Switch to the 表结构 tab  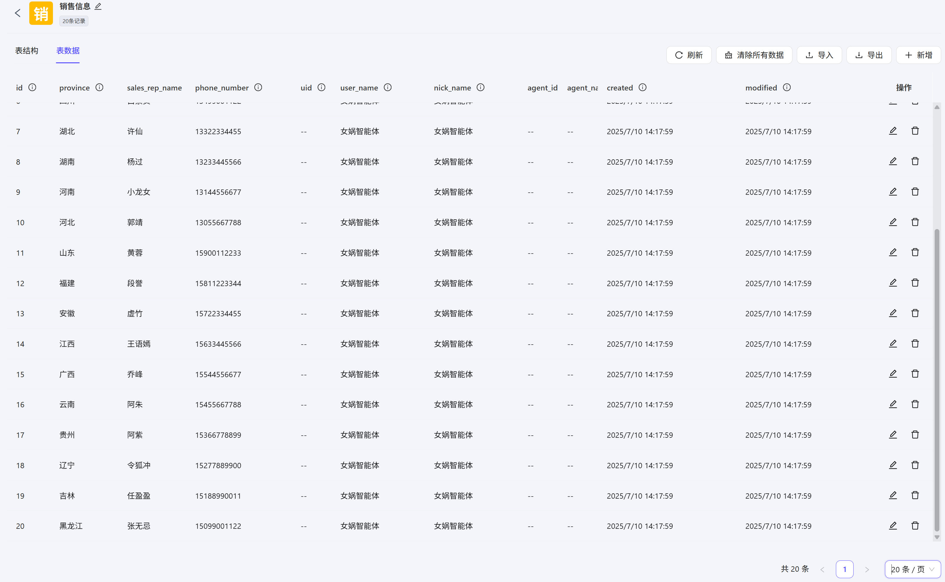point(27,51)
